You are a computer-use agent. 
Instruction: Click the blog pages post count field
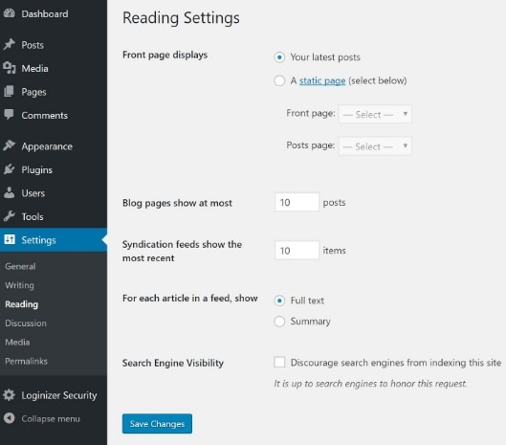coord(297,202)
